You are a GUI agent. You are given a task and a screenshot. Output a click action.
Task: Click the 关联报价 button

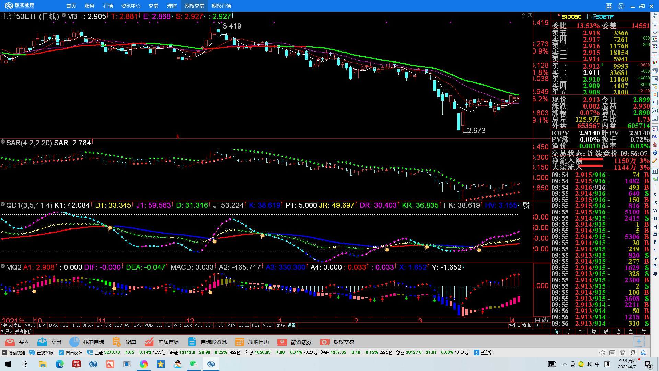[x=23, y=331]
